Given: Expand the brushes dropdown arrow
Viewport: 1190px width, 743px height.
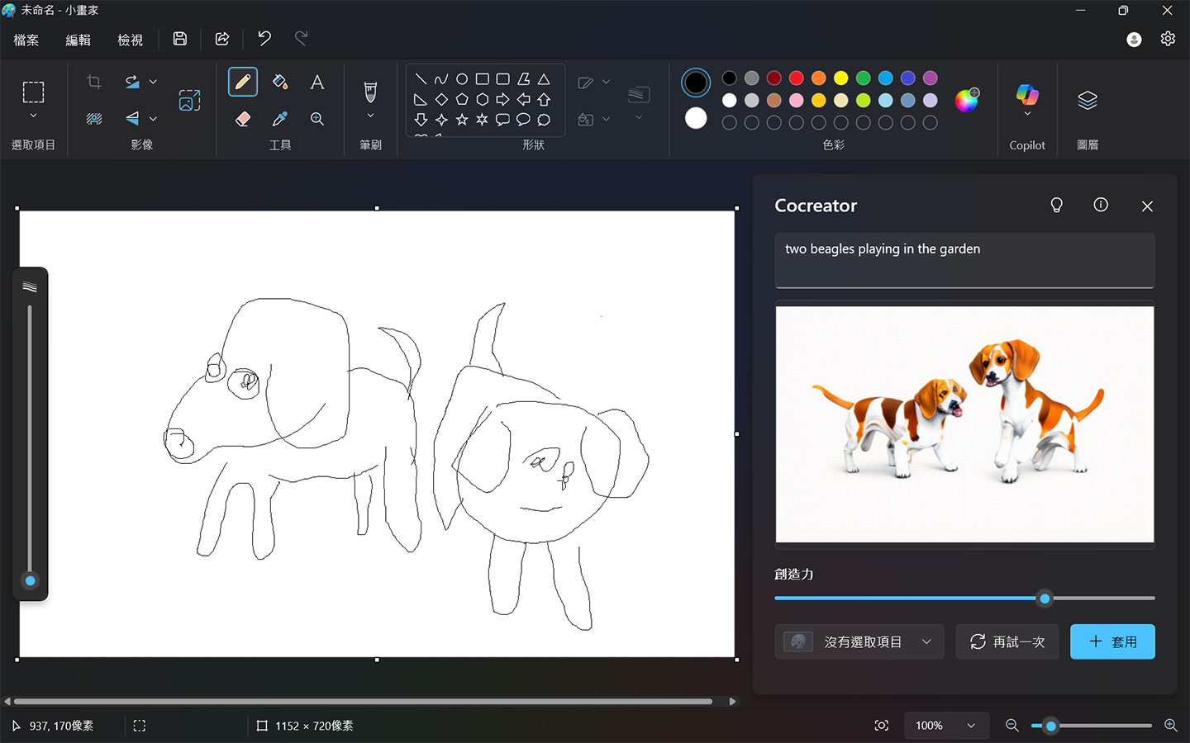Looking at the screenshot, I should point(370,116).
